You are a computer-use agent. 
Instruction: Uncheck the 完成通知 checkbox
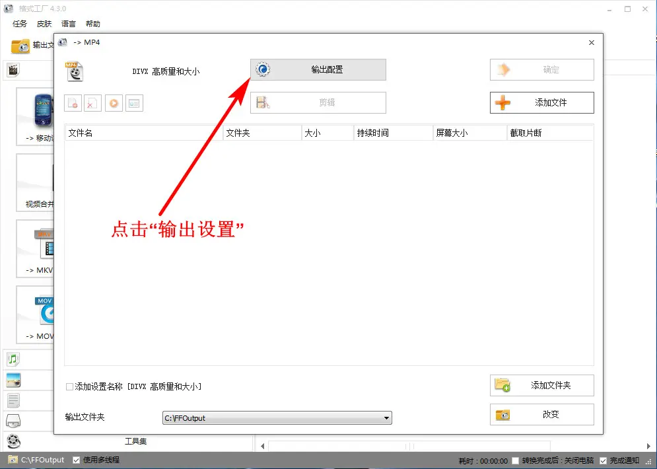[x=604, y=460]
